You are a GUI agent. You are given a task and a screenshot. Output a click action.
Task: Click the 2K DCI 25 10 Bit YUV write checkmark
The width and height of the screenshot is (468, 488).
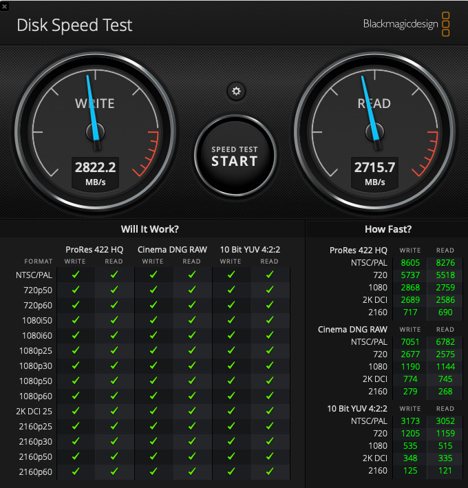click(231, 411)
